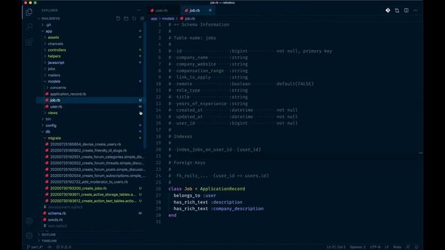
Task: Collapse all folders in explorer
Action: click(x=142, y=19)
